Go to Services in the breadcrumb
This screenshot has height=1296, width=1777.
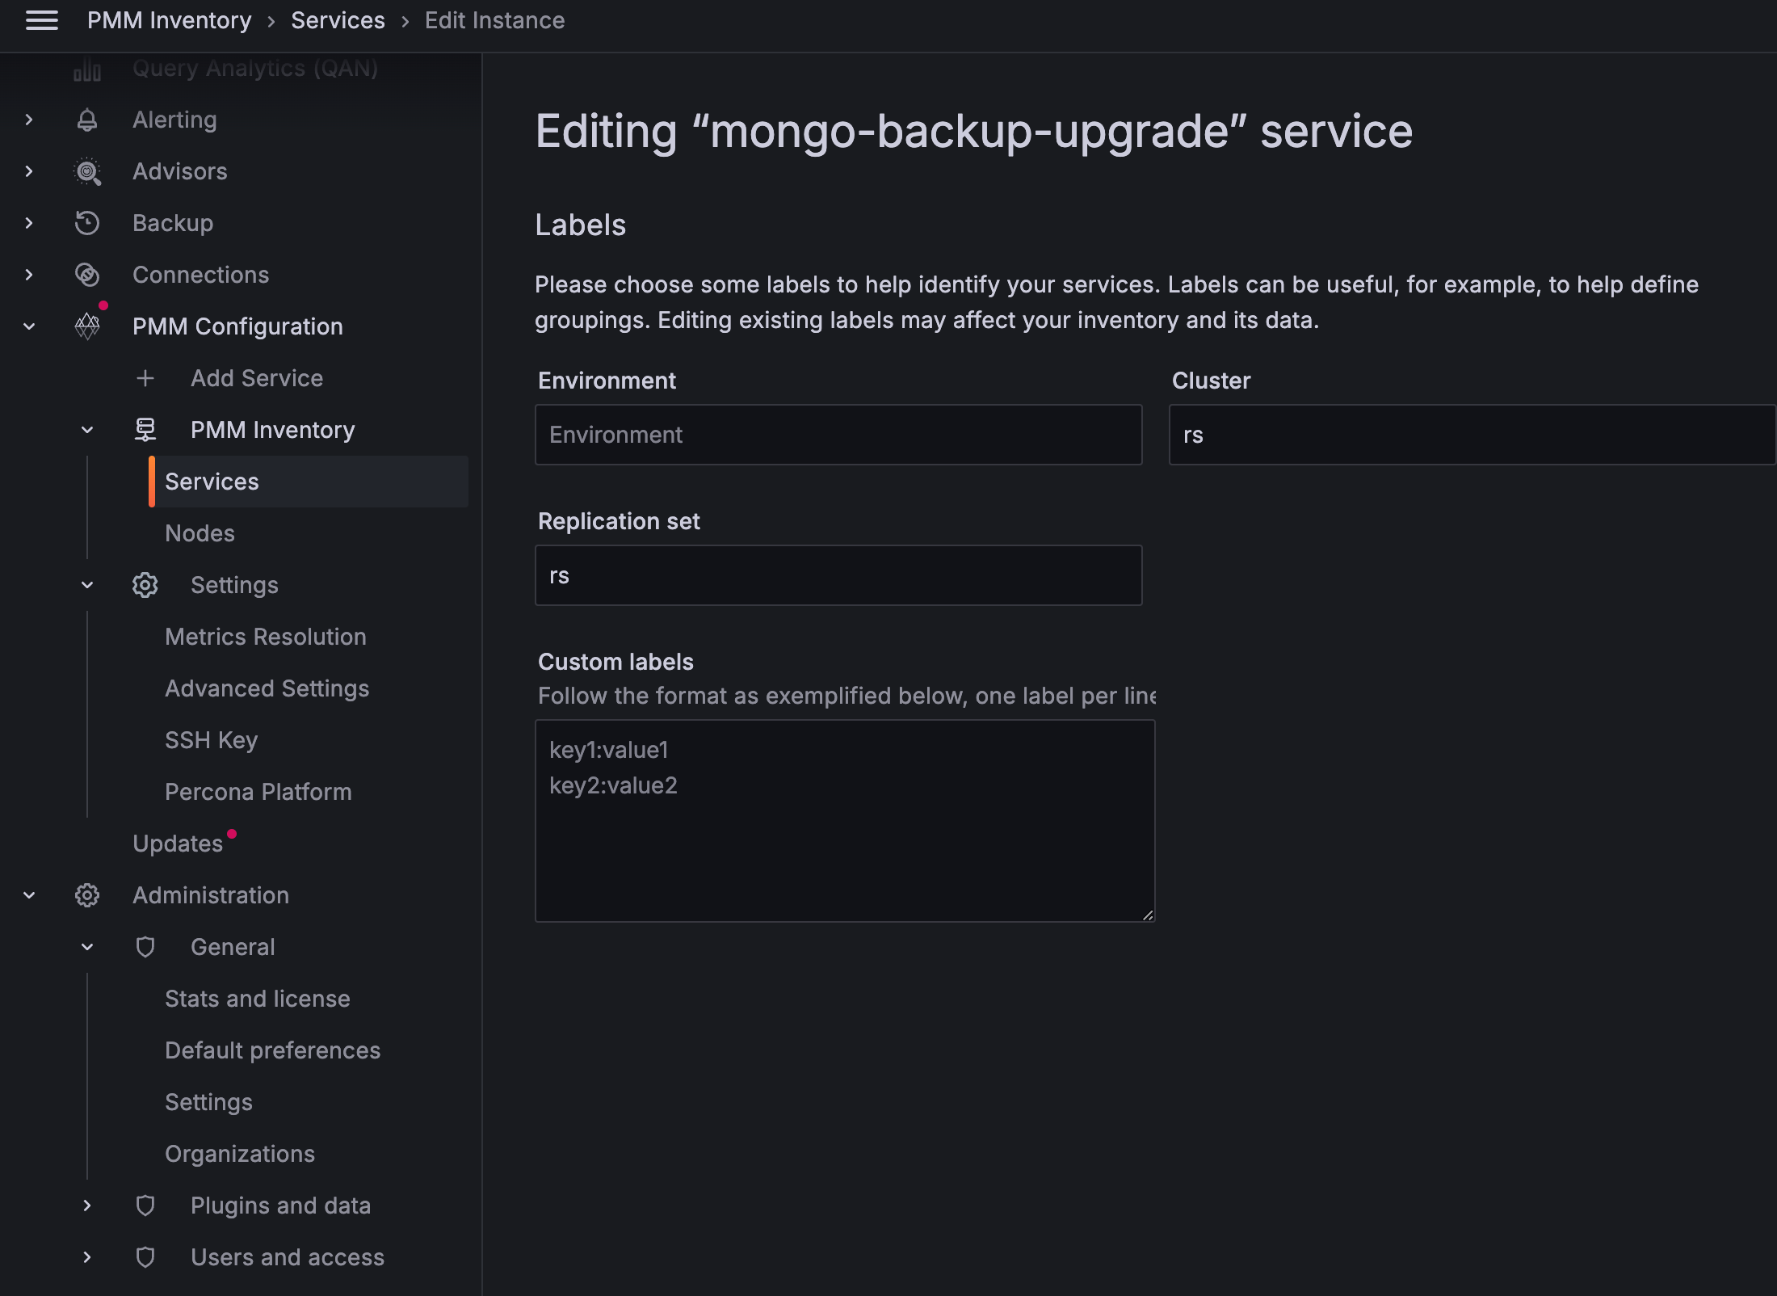[x=338, y=21]
